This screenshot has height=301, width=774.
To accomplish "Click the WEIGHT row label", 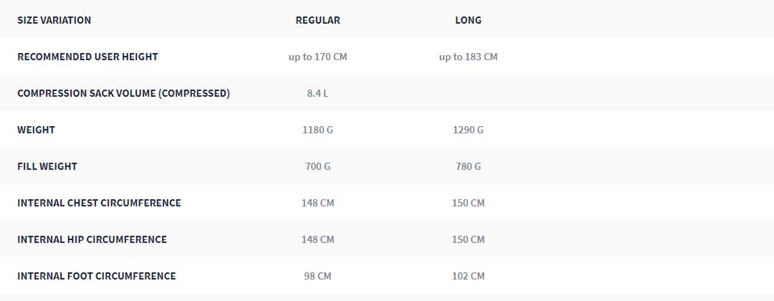I will coord(36,130).
